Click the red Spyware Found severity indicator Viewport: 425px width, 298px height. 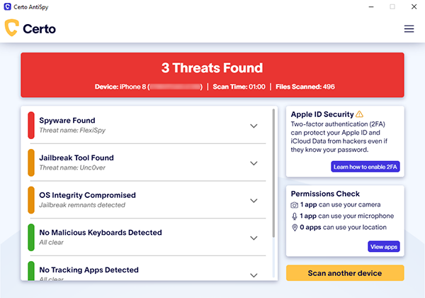pos(31,126)
